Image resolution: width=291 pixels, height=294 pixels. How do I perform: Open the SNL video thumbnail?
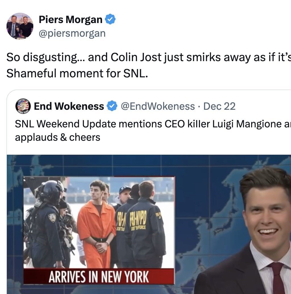[x=149, y=224]
